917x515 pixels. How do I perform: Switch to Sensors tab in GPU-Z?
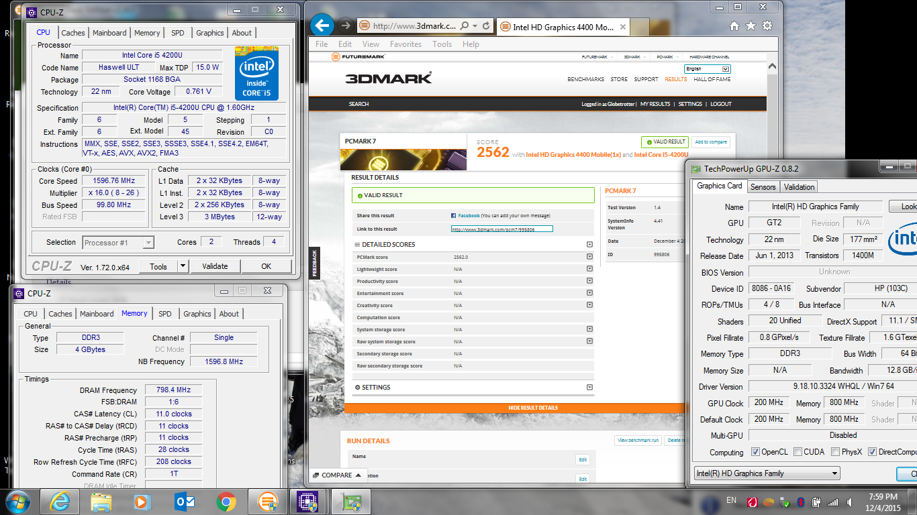click(x=763, y=187)
